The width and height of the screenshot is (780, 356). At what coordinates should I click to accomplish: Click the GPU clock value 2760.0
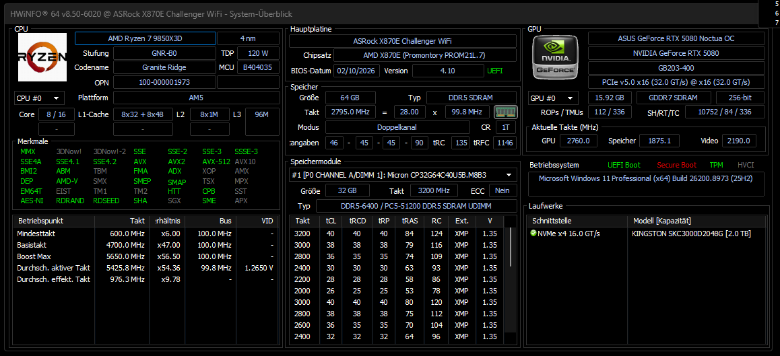tap(578, 141)
